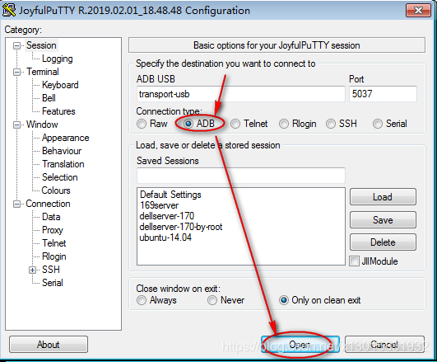Click the Saved Sessions name field
This screenshot has height=362, width=437.
(x=241, y=176)
